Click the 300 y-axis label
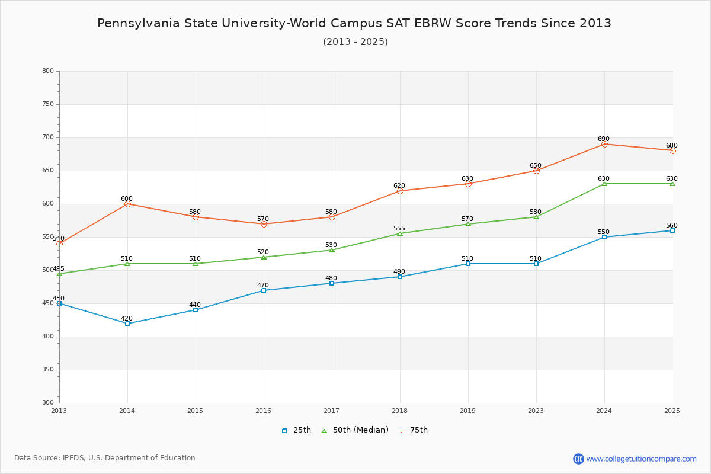The width and height of the screenshot is (711, 474). point(48,403)
